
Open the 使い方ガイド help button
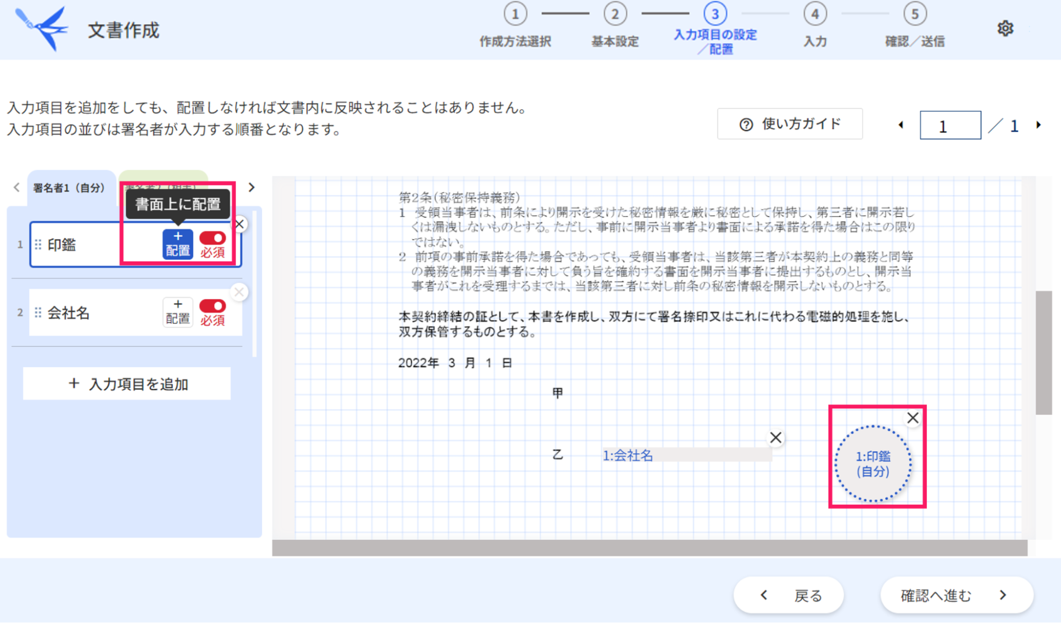click(x=790, y=124)
